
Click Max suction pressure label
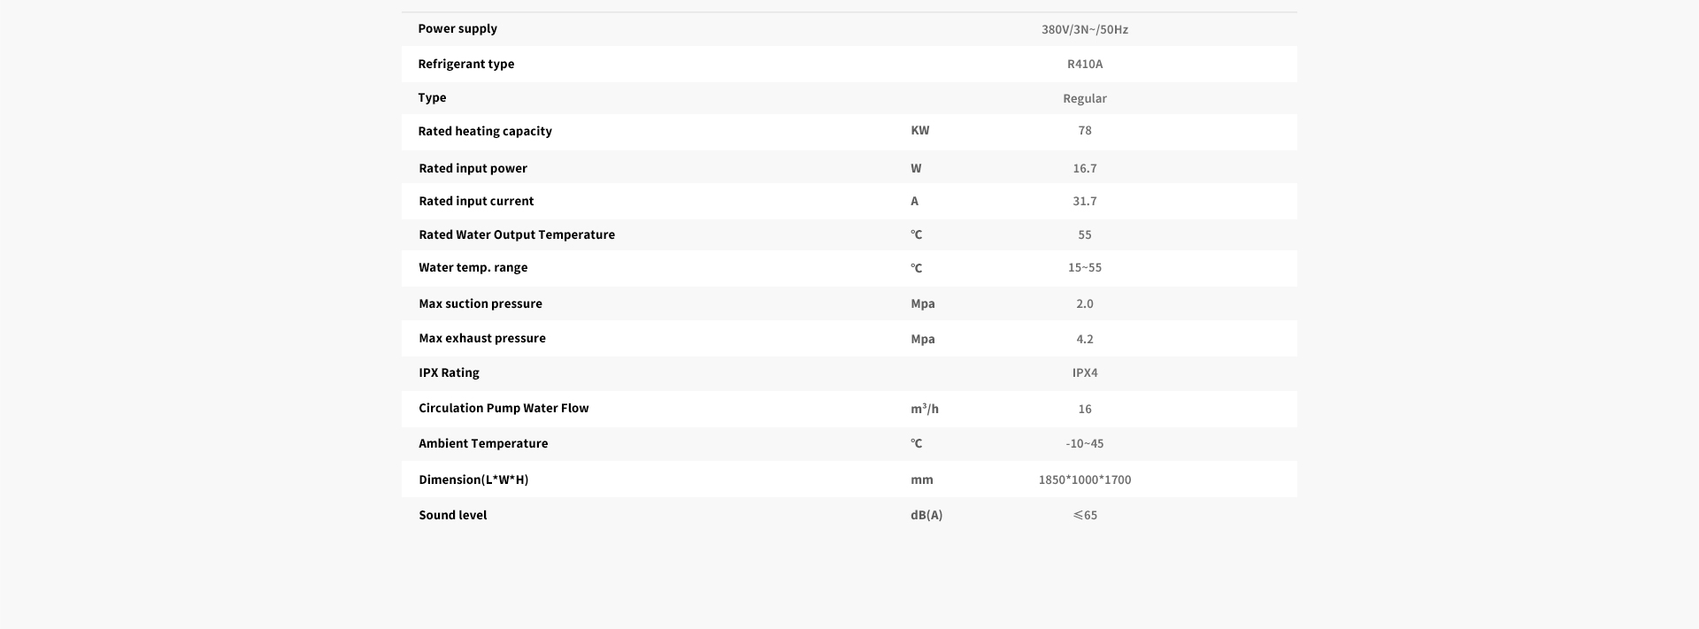click(480, 303)
